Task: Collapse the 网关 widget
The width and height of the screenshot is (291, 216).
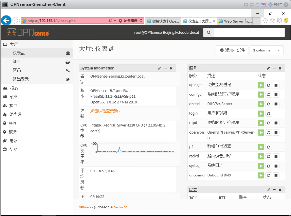Action: [x=274, y=190]
